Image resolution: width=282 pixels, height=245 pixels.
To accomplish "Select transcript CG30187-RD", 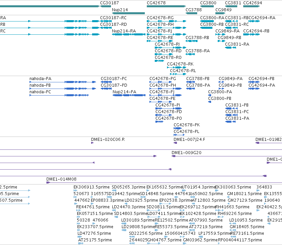I will click(106, 28).
